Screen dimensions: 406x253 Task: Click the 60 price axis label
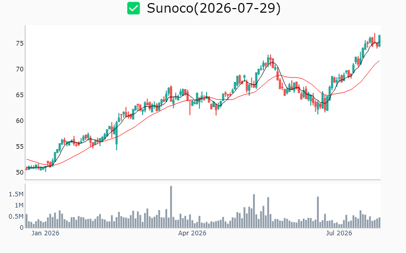pyautogui.click(x=20, y=121)
